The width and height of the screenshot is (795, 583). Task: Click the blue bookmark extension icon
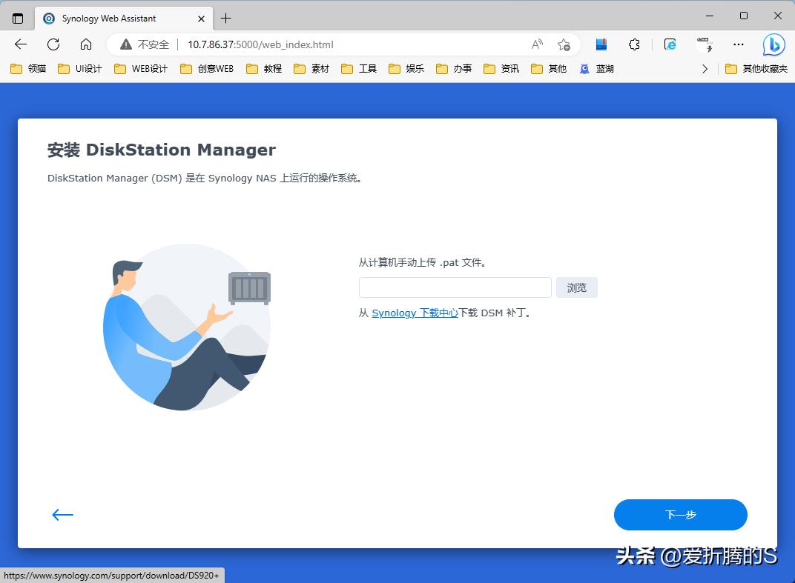coord(601,44)
